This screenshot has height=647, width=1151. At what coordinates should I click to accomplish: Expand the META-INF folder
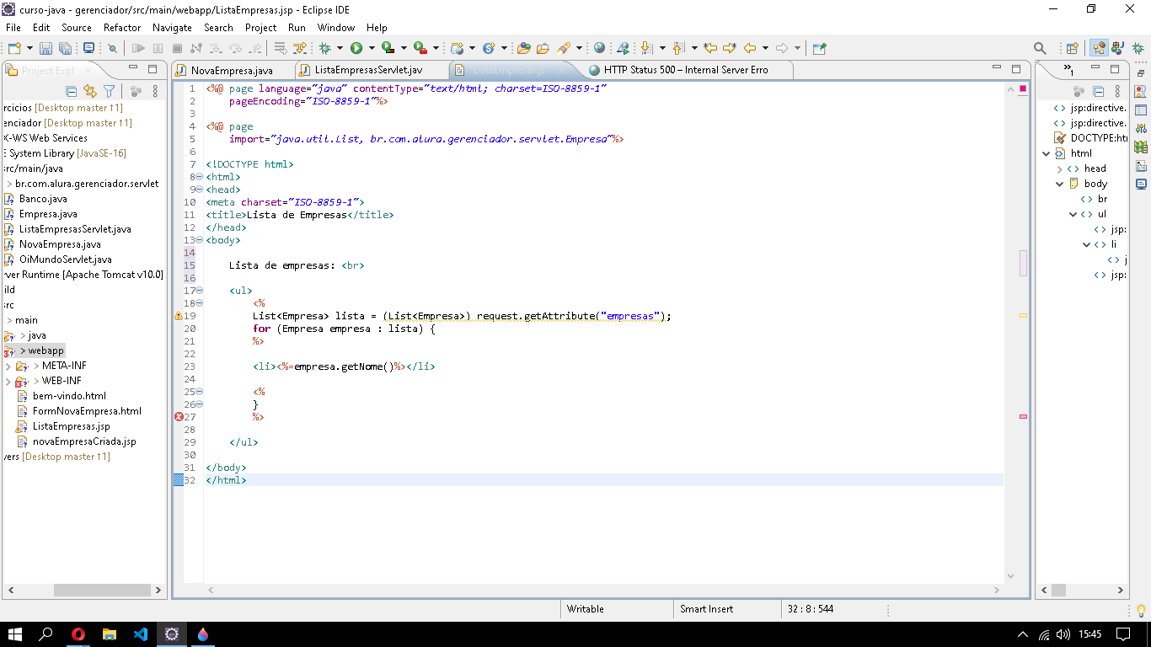8,366
